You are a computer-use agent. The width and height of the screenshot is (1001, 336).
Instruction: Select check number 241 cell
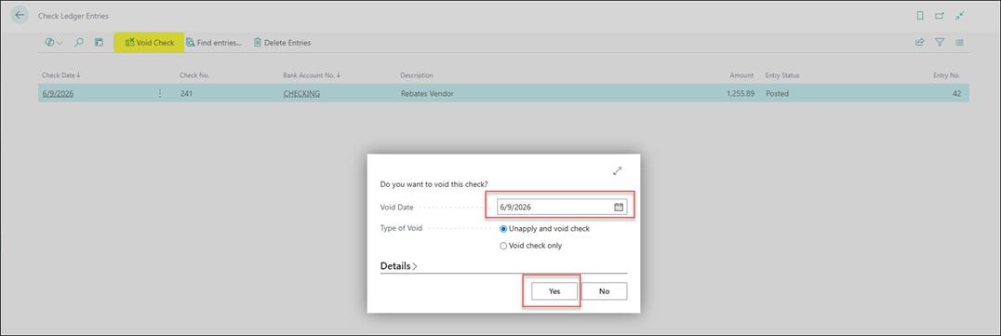[186, 93]
